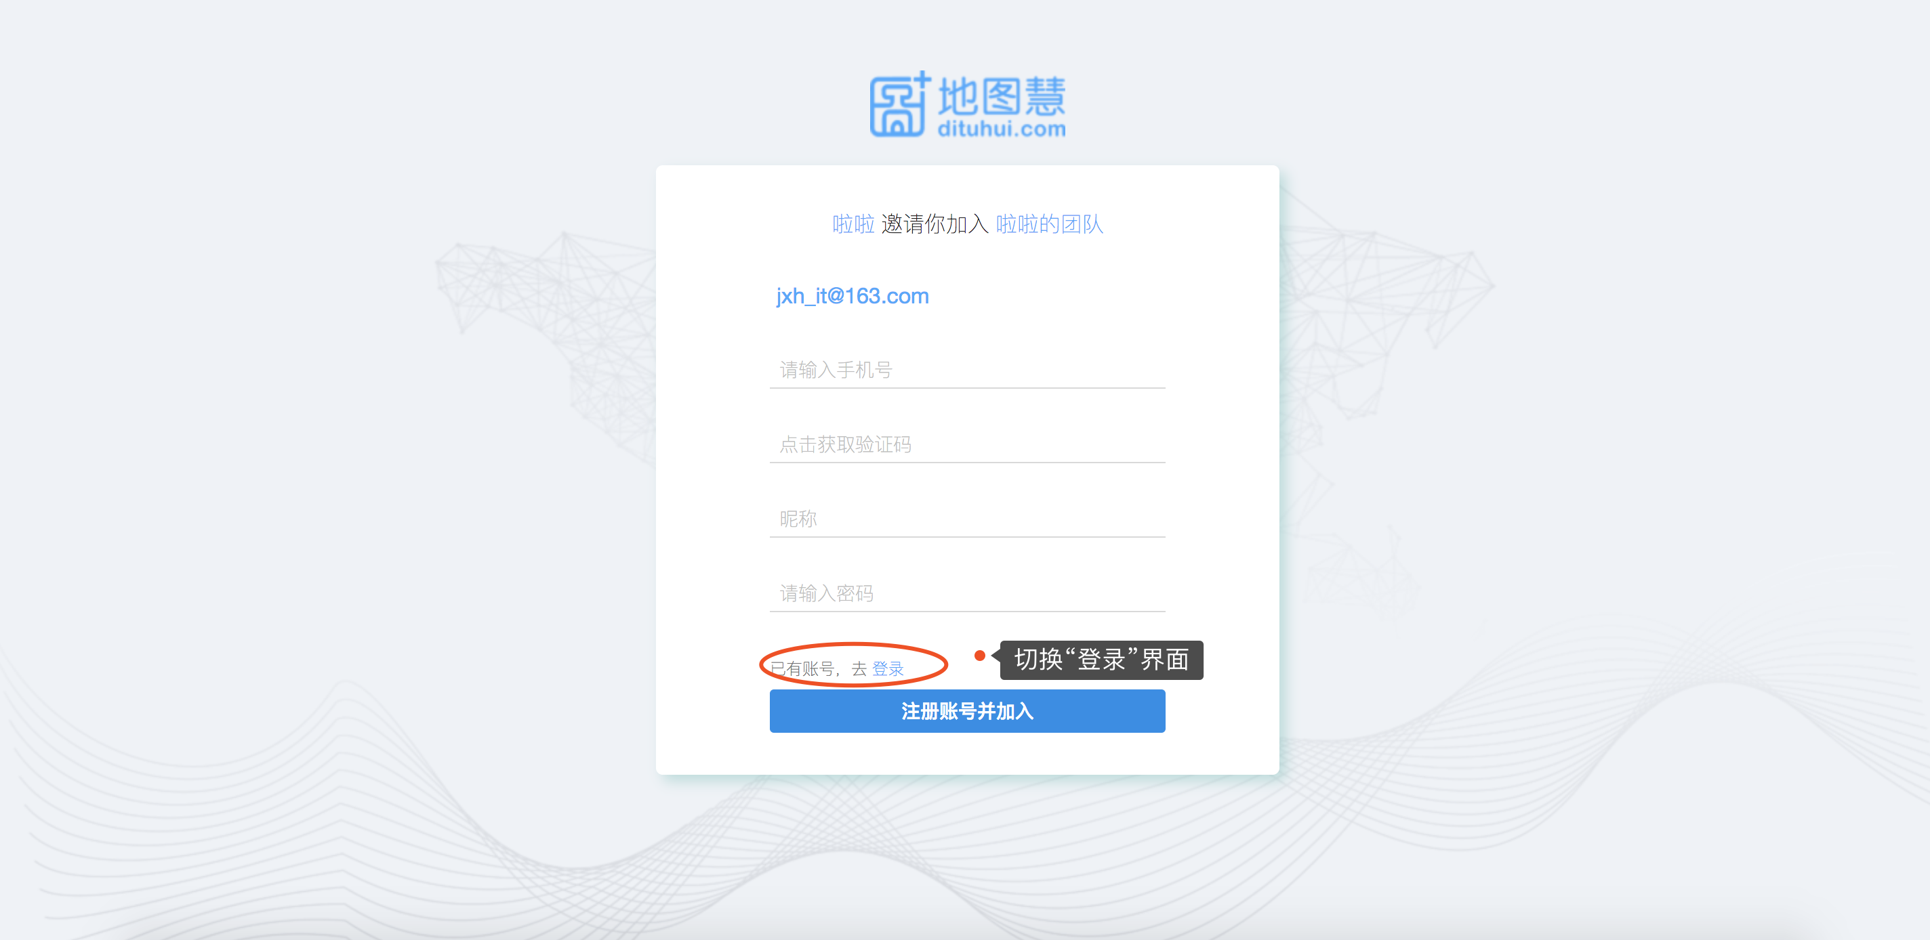Focus the 请输入手机号 phone field
This screenshot has height=940, width=1930.
(967, 369)
